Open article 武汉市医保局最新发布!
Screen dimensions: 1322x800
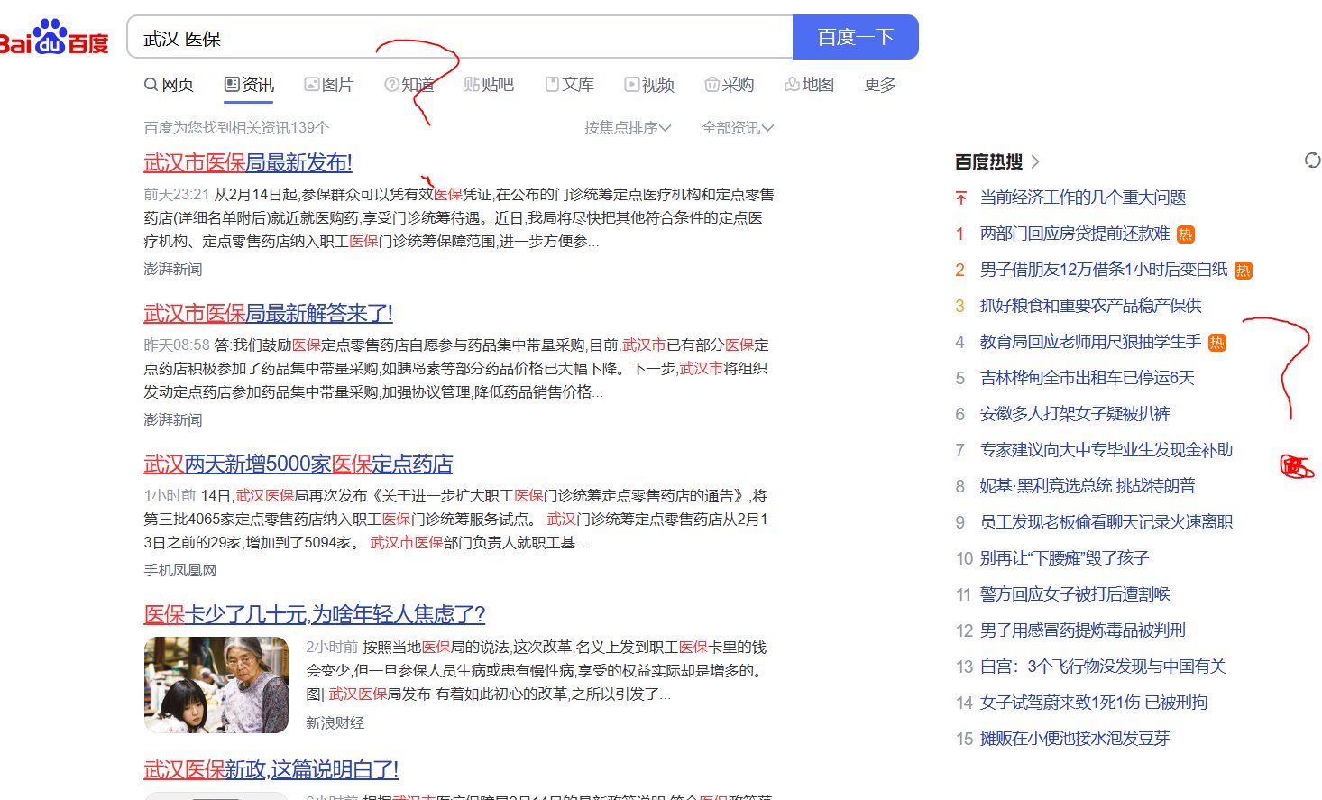(248, 162)
